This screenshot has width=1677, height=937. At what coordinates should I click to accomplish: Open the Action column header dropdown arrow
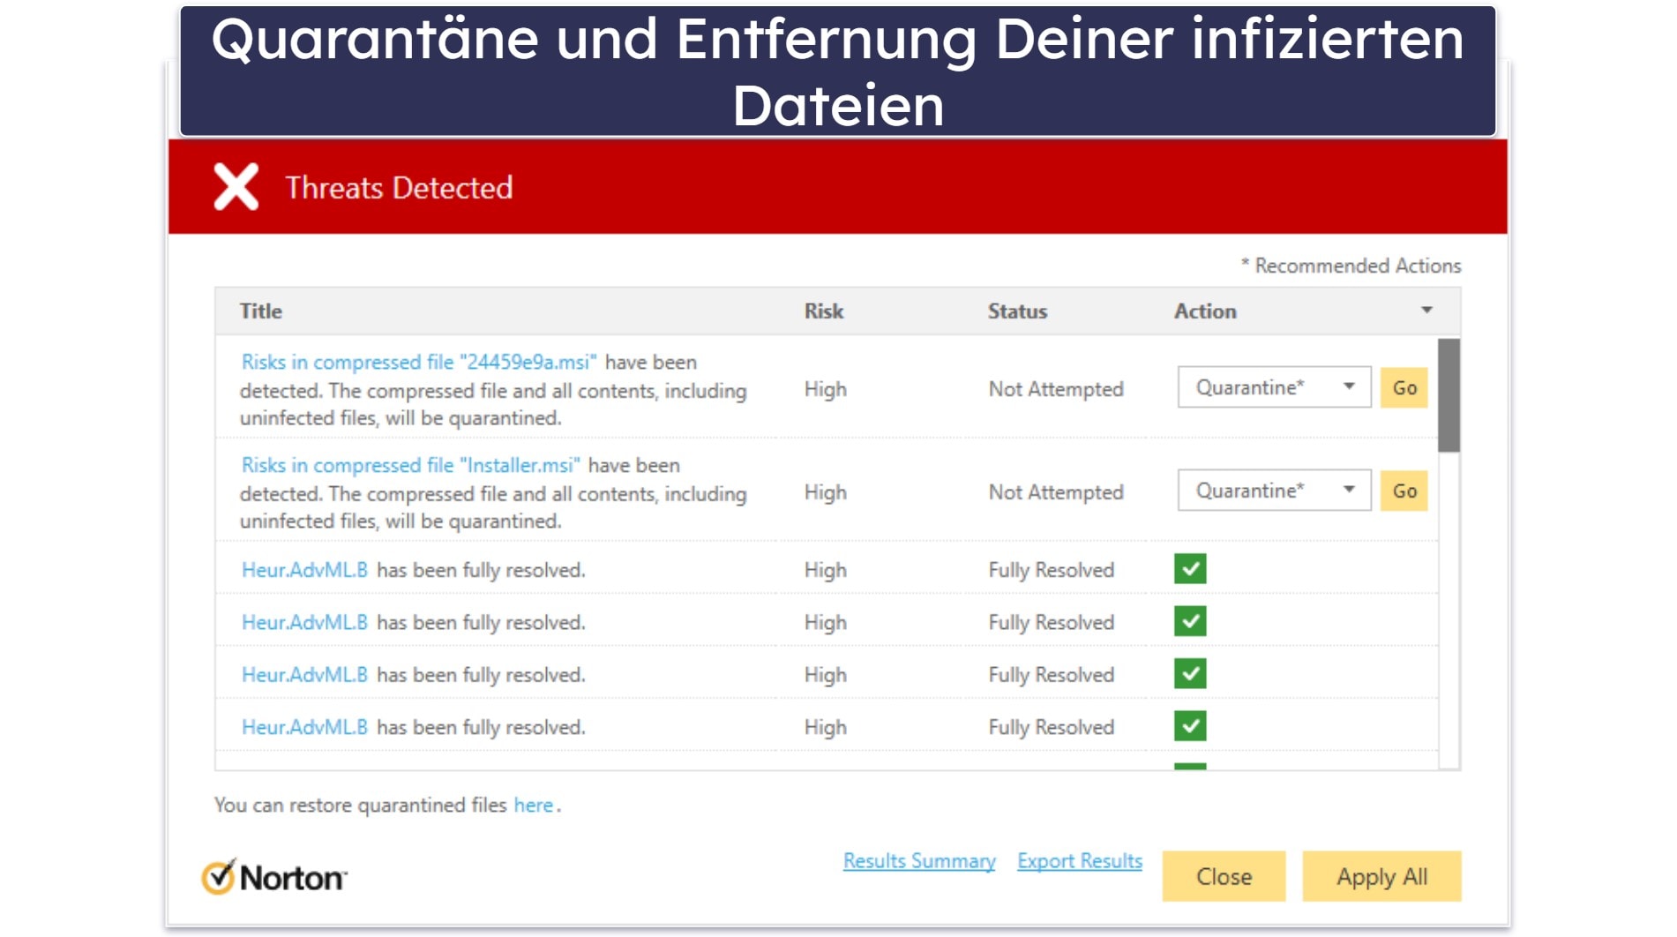[x=1426, y=311]
